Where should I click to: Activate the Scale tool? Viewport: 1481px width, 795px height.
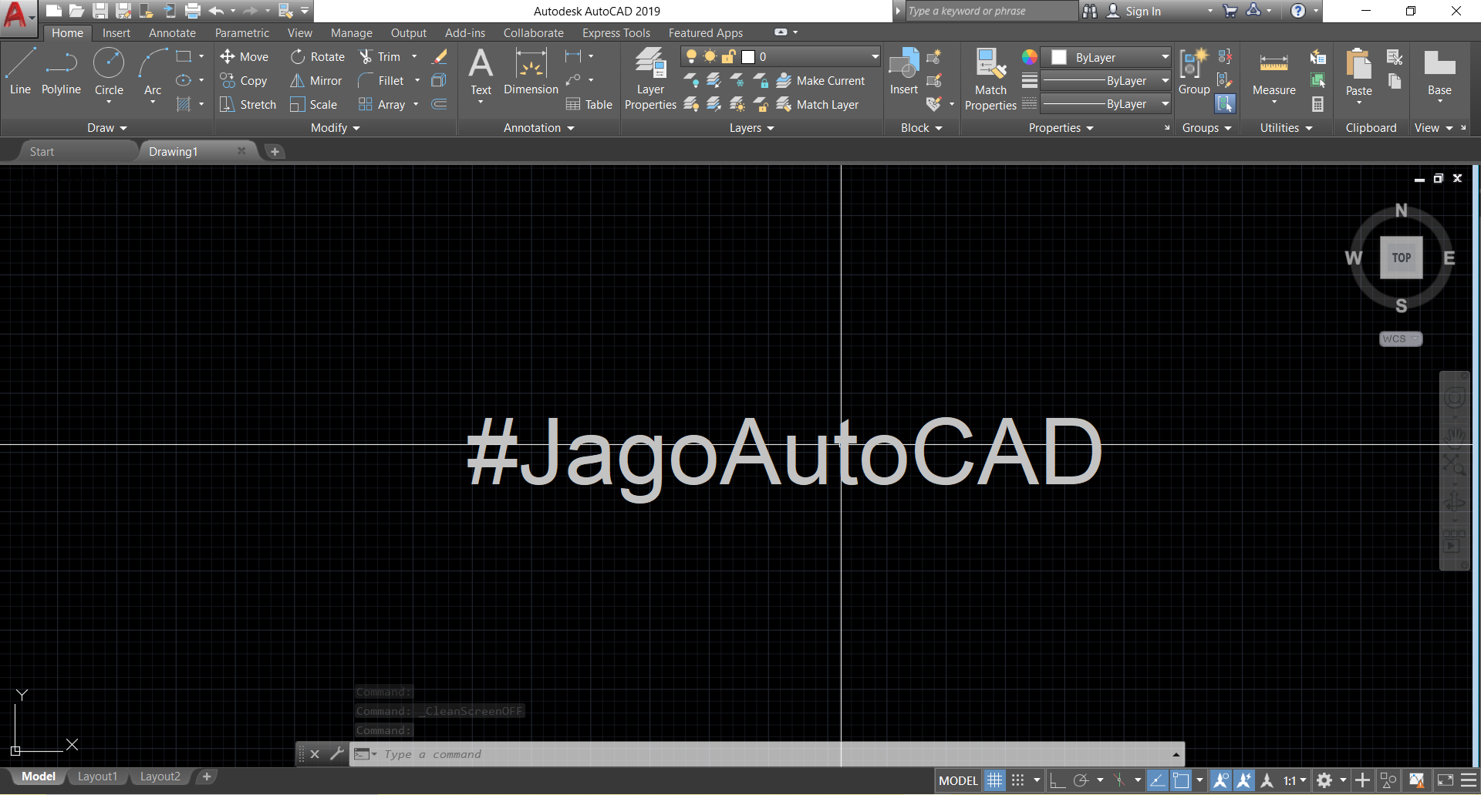click(x=314, y=105)
